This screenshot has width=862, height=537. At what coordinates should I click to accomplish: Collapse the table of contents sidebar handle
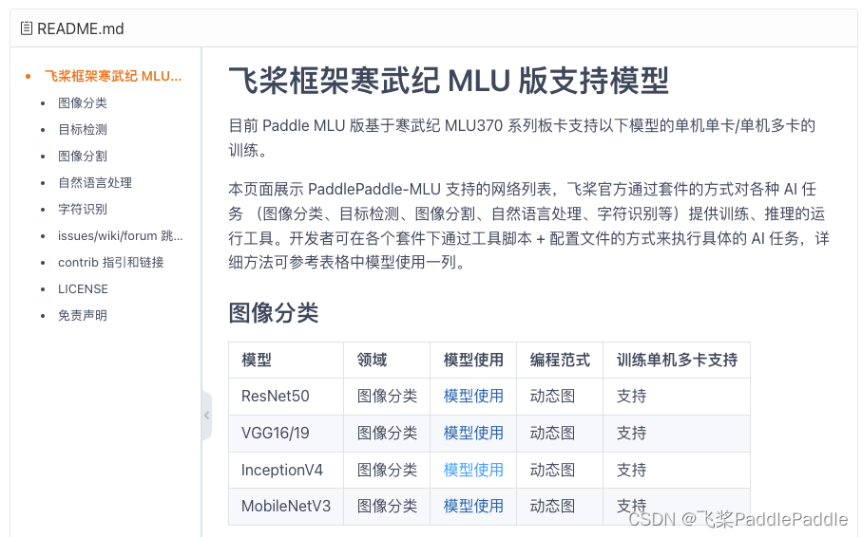click(206, 416)
